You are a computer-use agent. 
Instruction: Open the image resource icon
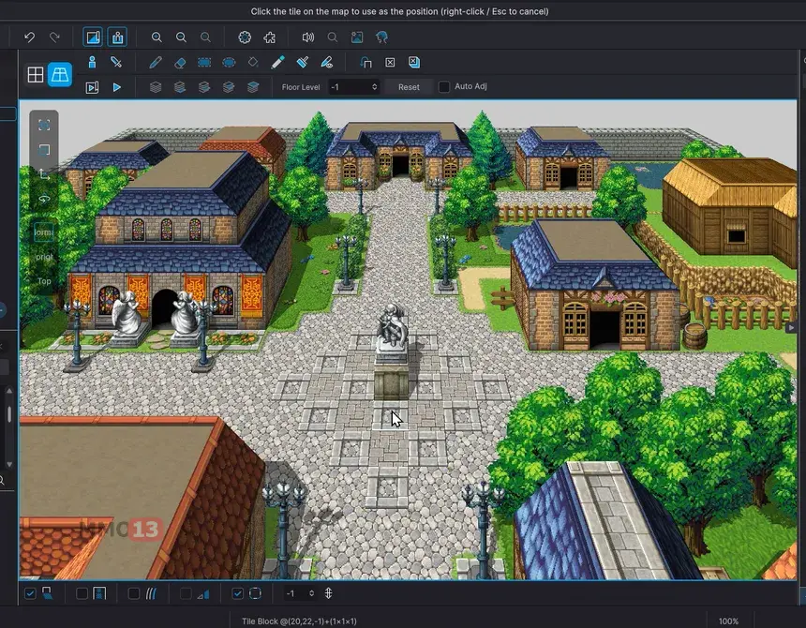(x=357, y=37)
